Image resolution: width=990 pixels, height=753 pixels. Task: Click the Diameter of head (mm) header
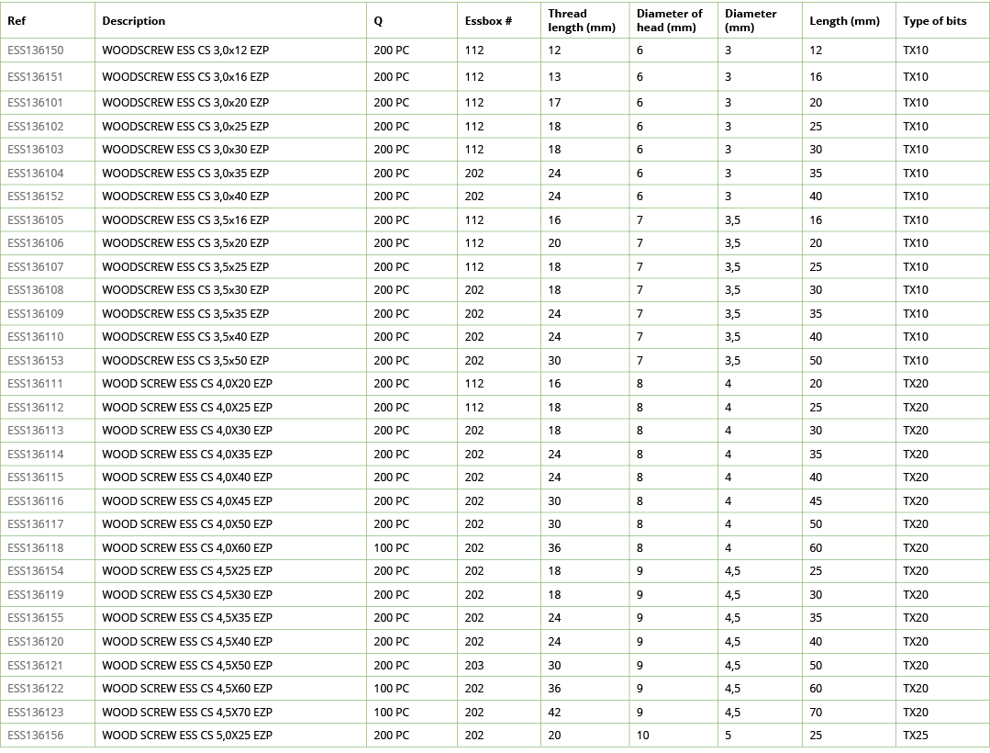coord(668,20)
